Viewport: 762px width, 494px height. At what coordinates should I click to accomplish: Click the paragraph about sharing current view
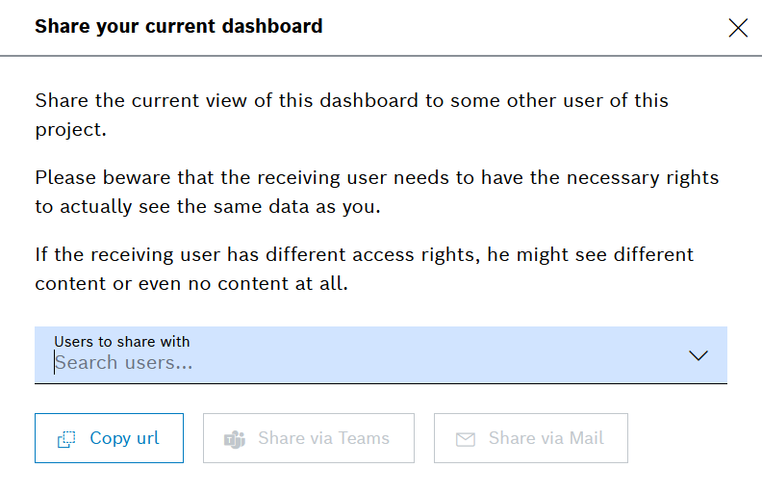(x=351, y=114)
